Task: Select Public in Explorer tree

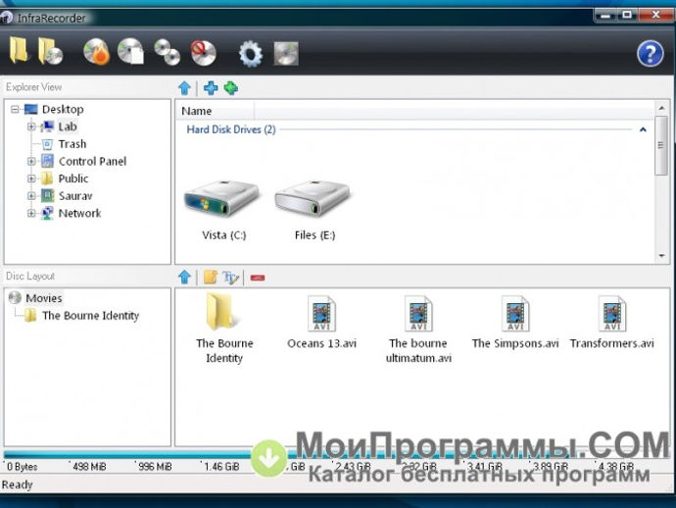Action: tap(72, 178)
